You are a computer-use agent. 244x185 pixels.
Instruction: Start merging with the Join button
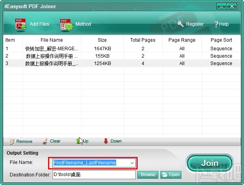(210, 163)
